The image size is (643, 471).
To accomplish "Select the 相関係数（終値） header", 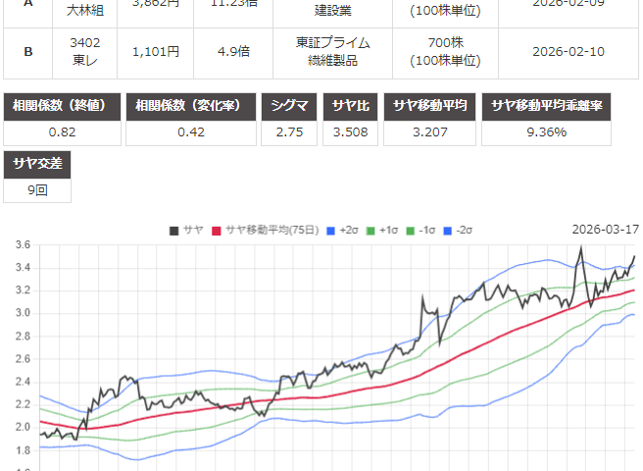I will pyautogui.click(x=63, y=107).
